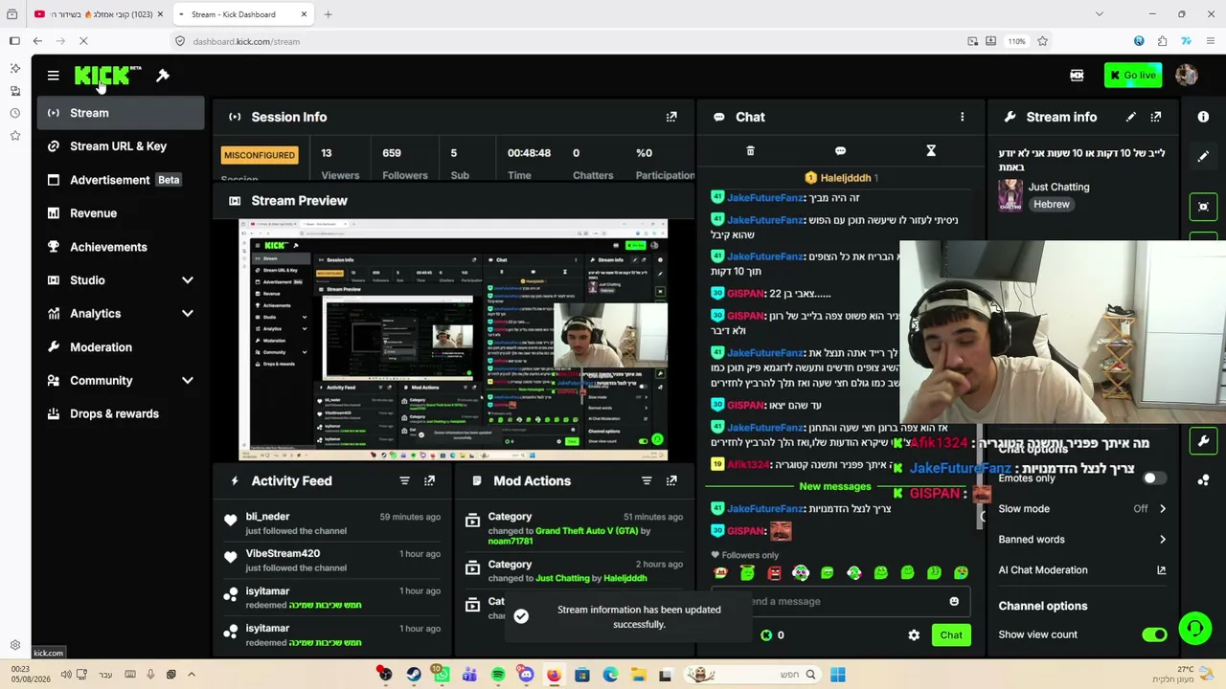The height and width of the screenshot is (689, 1226).
Task: Click the volume icon in system tray
Action: click(66, 675)
